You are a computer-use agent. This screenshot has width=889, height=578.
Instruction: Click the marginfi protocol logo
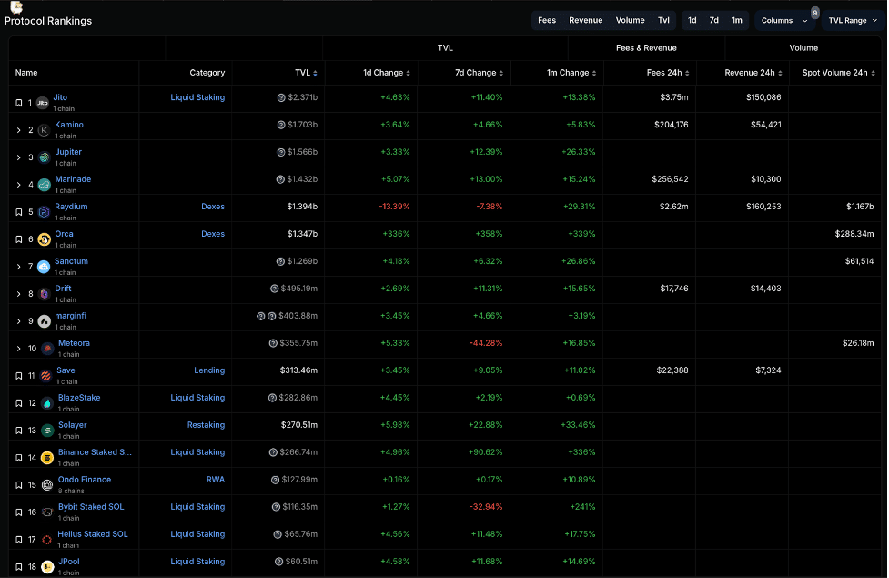click(44, 321)
